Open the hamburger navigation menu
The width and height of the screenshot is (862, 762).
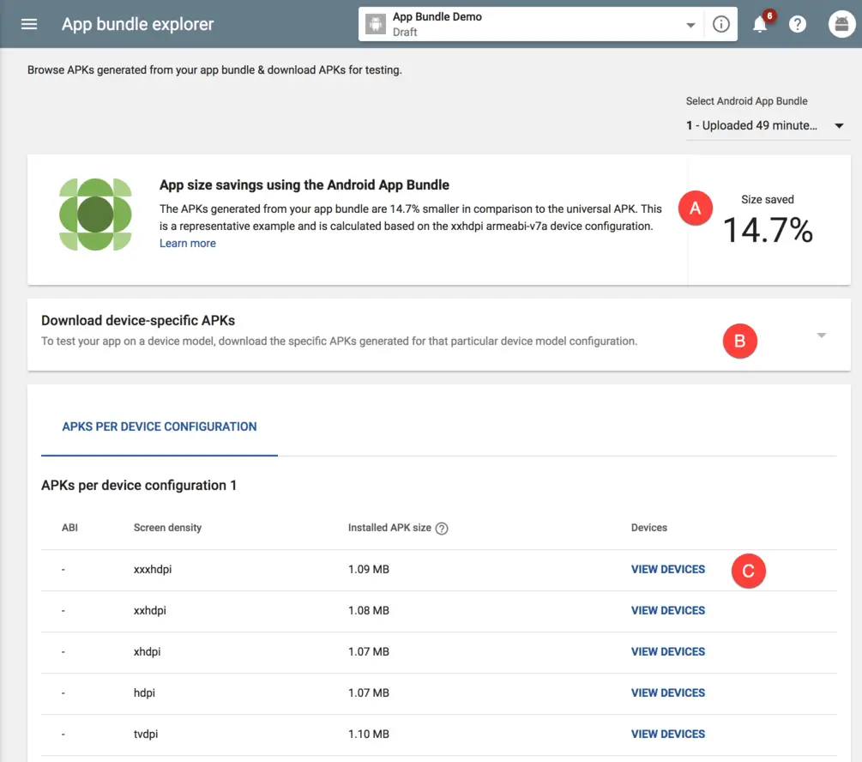[x=29, y=24]
